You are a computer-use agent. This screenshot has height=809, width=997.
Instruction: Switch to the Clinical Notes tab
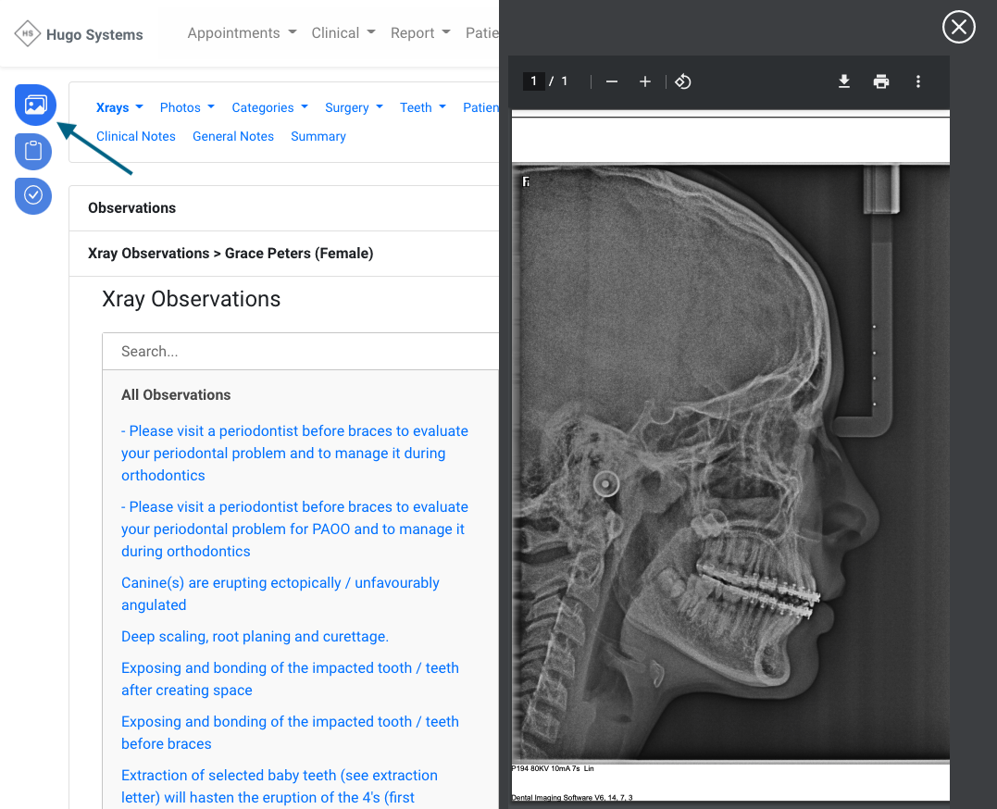click(135, 136)
